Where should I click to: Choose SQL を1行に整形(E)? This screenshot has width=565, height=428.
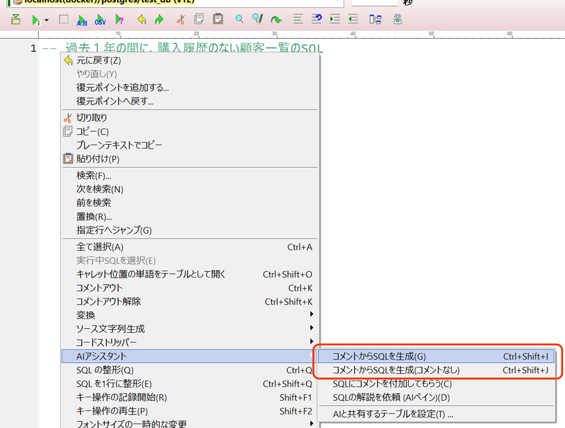pyautogui.click(x=190, y=384)
